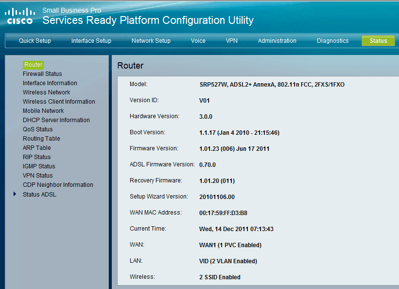View VPN Status page
The width and height of the screenshot is (399, 289).
(37, 176)
